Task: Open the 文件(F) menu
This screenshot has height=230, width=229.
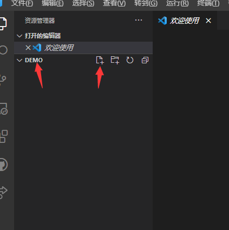Action: click(x=22, y=3)
